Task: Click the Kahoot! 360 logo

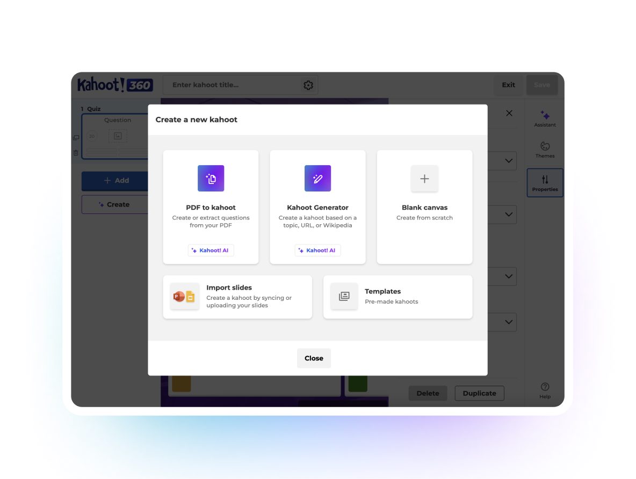Action: pyautogui.click(x=115, y=85)
